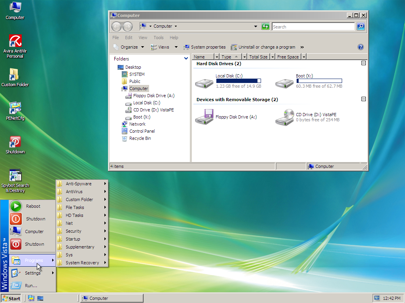405x303 pixels.
Task: Collapse the Hard Disk Drives group
Action: pyautogui.click(x=363, y=63)
